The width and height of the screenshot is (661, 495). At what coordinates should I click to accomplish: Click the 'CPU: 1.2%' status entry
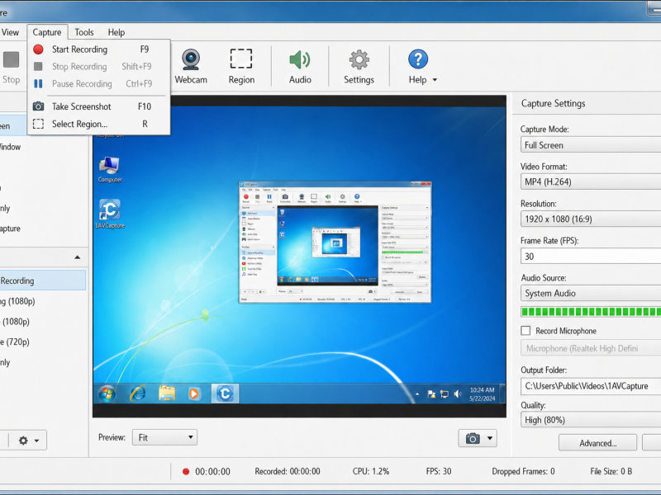point(370,471)
